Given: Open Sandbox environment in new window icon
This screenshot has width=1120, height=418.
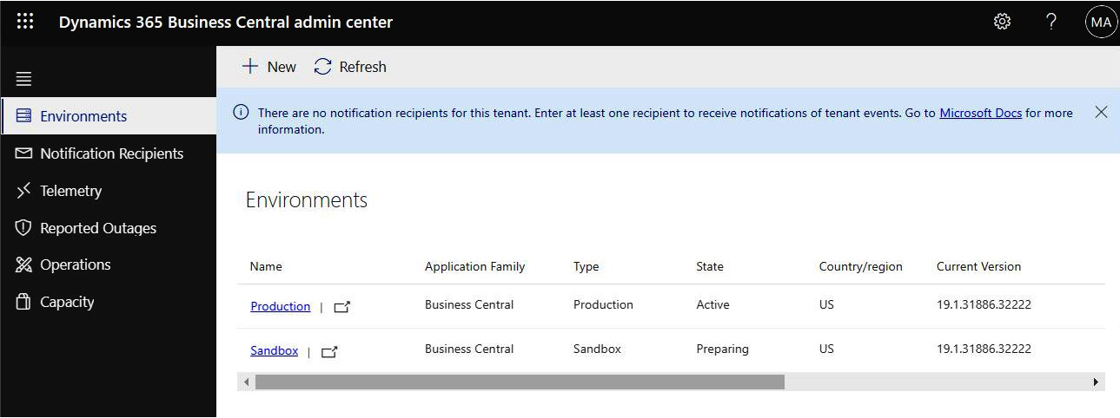Looking at the screenshot, I should [329, 351].
